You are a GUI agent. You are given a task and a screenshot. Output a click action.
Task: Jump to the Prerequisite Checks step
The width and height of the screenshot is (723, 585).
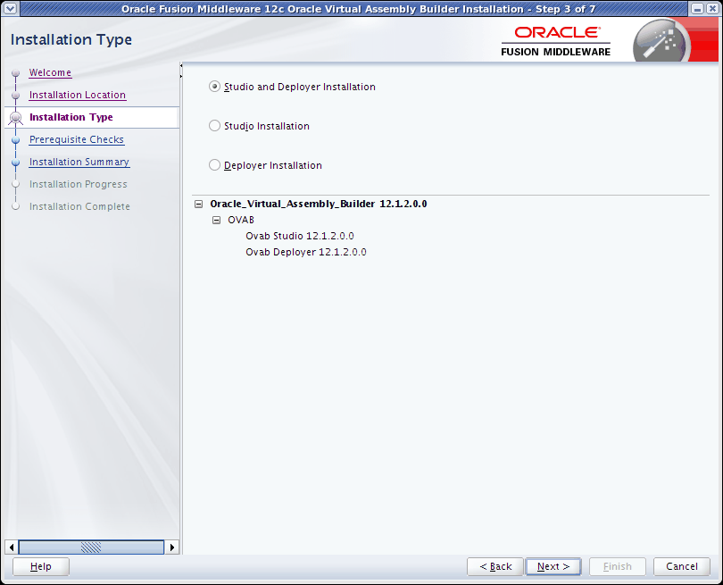click(x=77, y=139)
